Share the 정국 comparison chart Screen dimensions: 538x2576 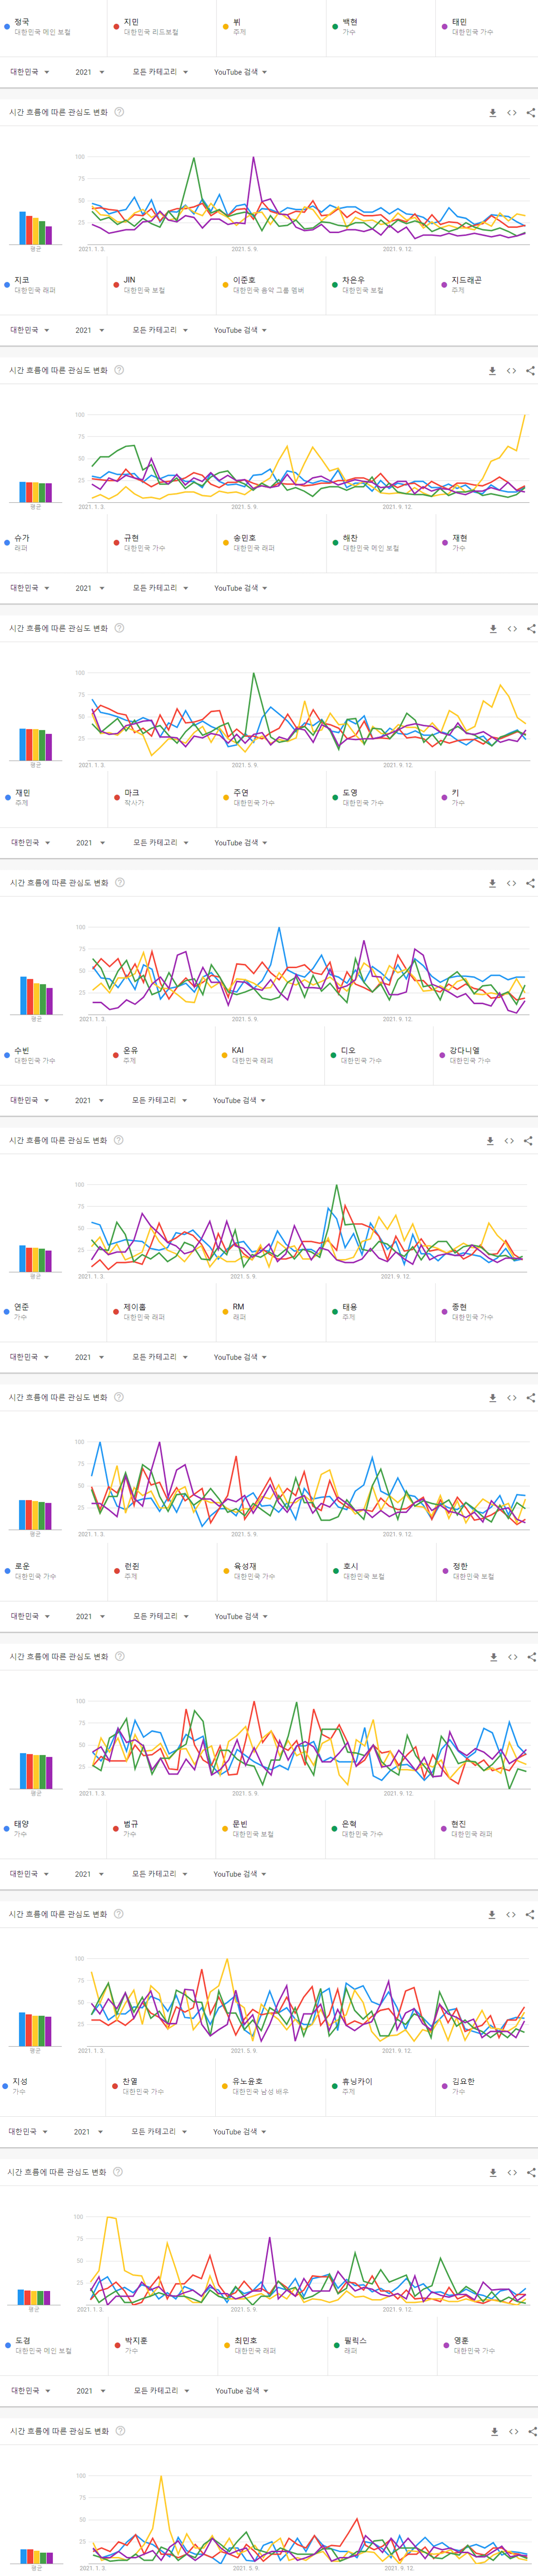click(x=531, y=113)
